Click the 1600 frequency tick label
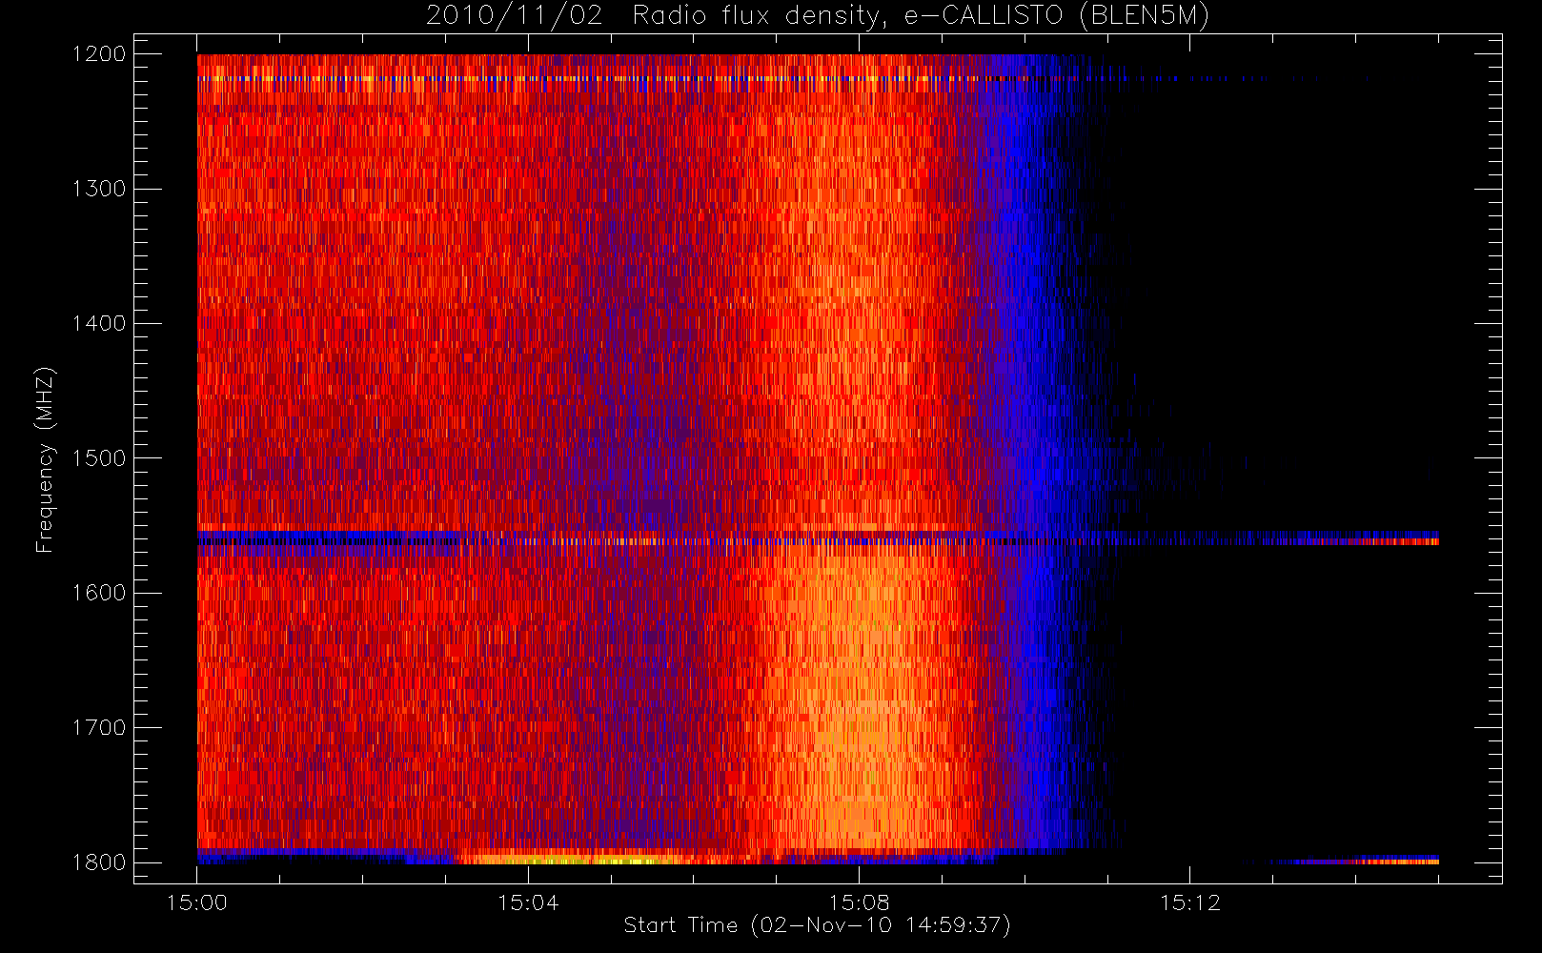Screen dimensions: 1542x953 99,593
